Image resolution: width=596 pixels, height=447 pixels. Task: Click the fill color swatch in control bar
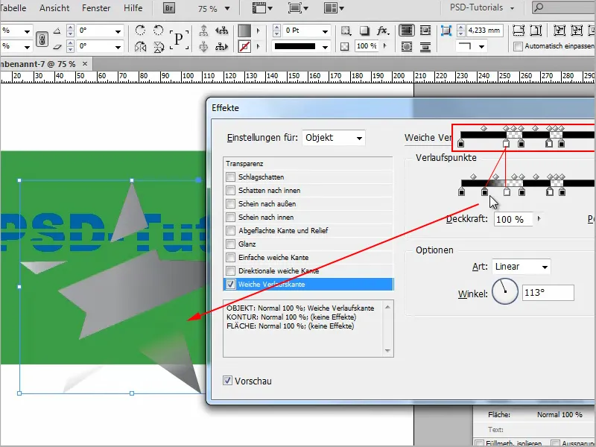tap(244, 31)
